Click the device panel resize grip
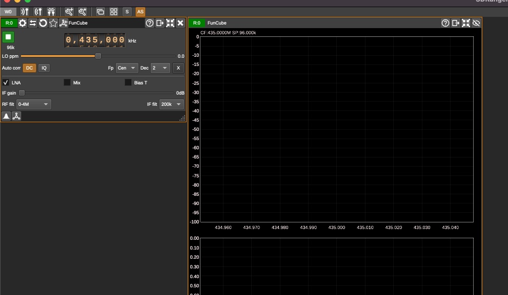 [x=182, y=118]
